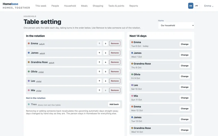This screenshot has height=136, width=218.
Task: Add Theo back to the rotation
Action: click(x=114, y=104)
